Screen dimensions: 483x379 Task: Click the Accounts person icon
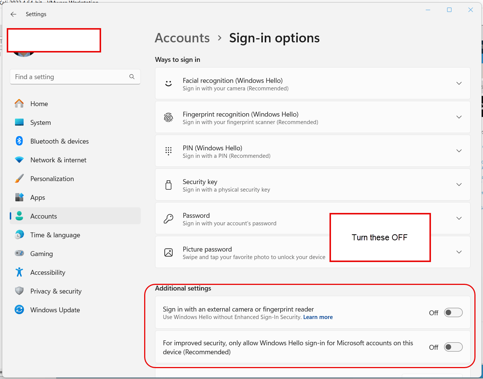[x=19, y=216]
